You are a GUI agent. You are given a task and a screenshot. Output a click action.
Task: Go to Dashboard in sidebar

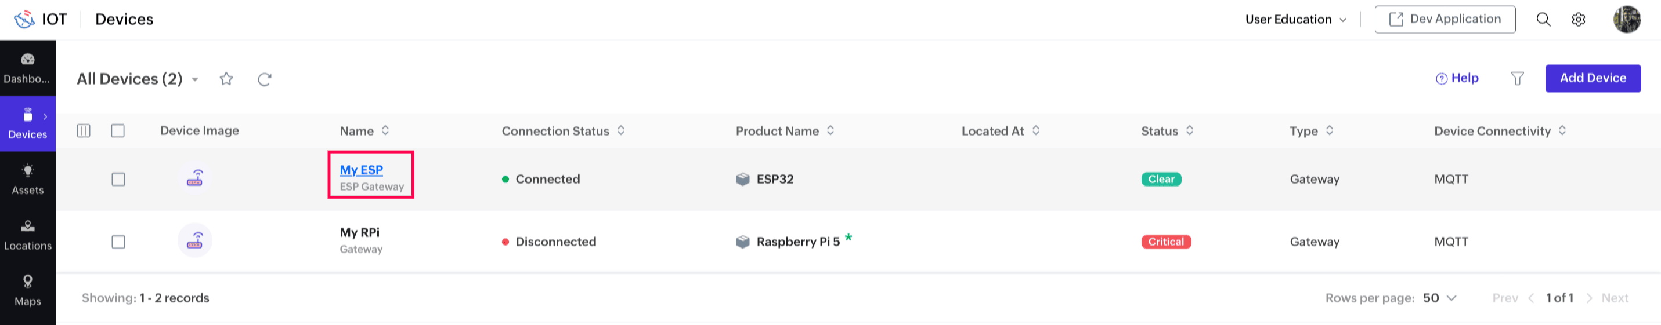pos(28,68)
